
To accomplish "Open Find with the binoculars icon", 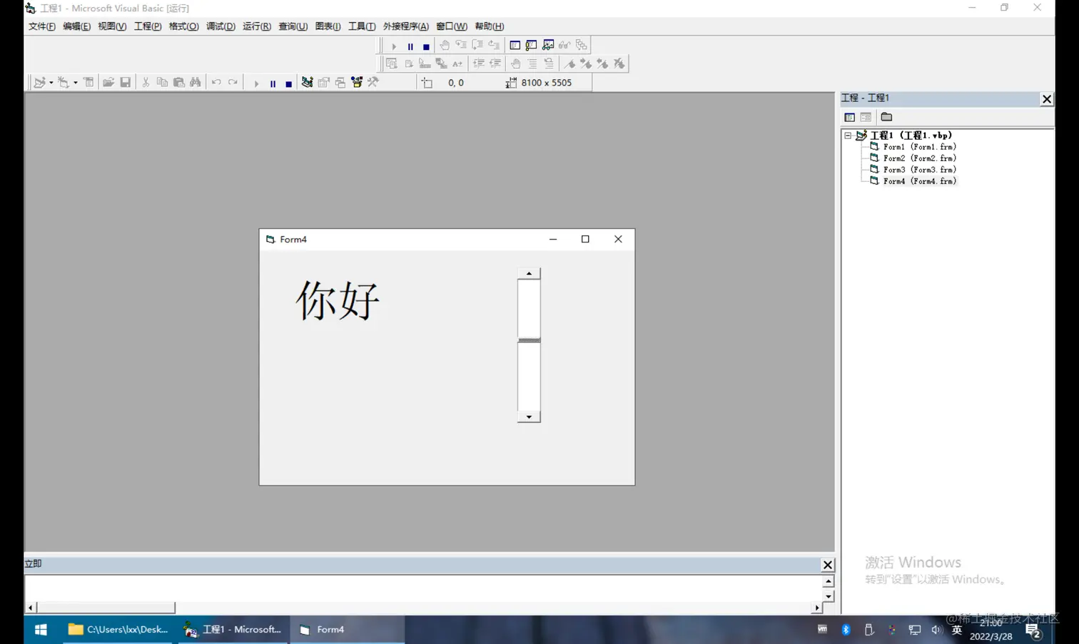I will tap(196, 83).
